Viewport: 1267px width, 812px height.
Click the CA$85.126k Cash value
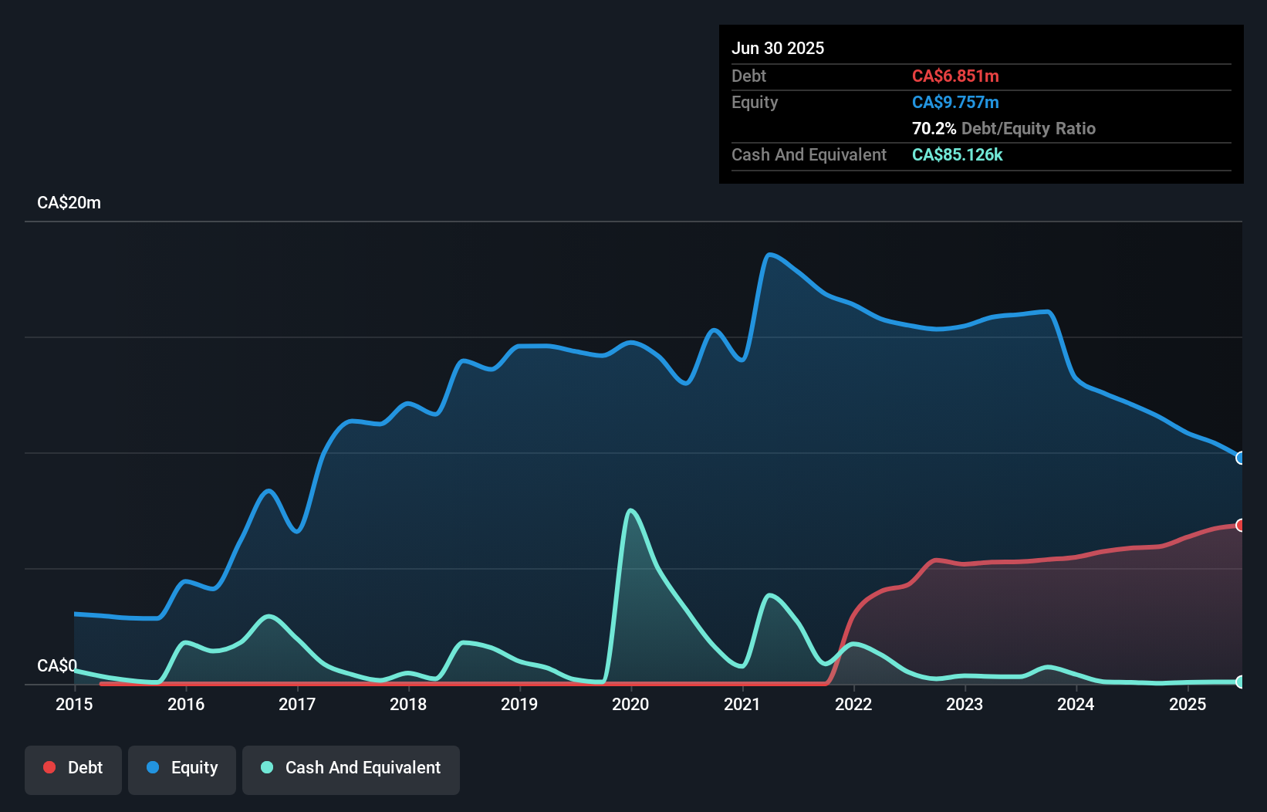coord(957,154)
